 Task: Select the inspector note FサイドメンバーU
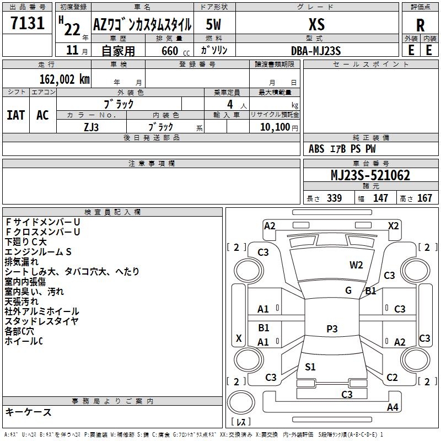point(43,222)
